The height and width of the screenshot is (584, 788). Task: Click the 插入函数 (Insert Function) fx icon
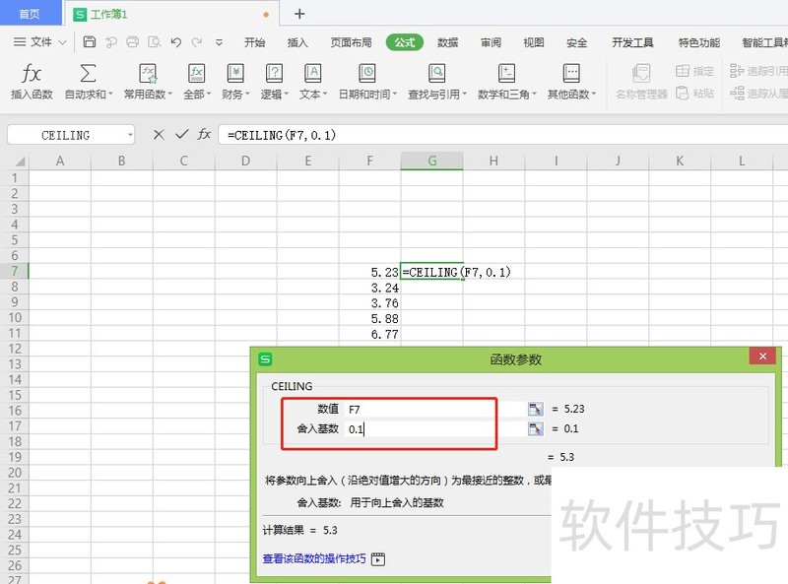click(32, 74)
